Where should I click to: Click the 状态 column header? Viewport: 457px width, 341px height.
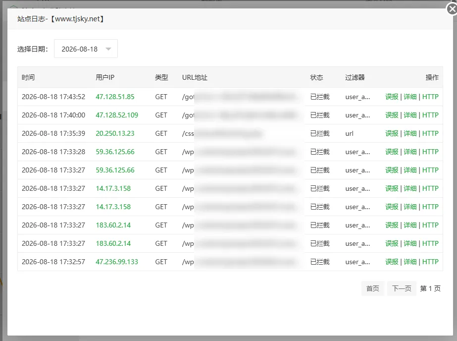317,77
